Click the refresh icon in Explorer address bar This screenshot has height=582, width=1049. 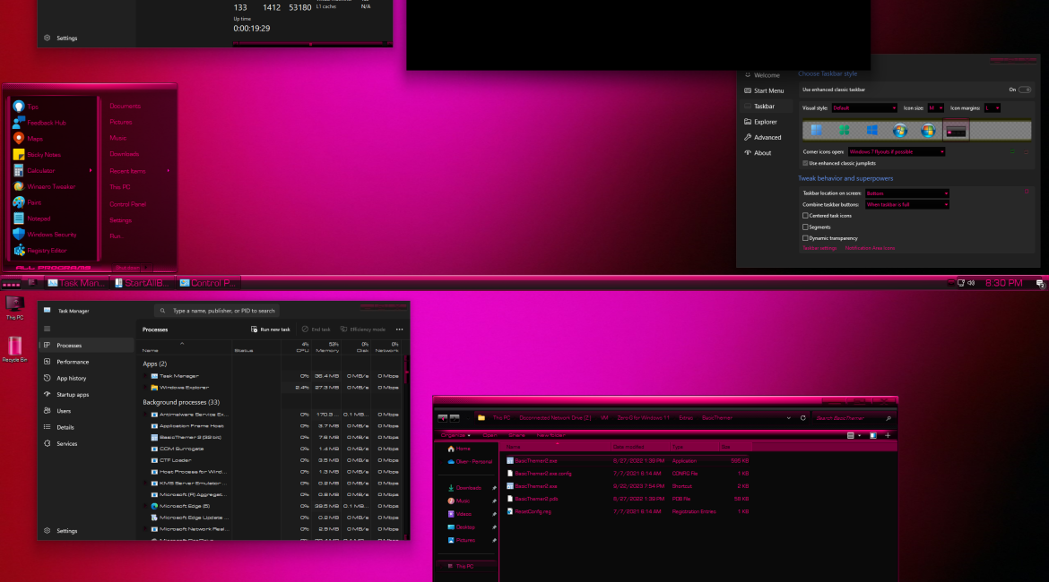[788, 418]
